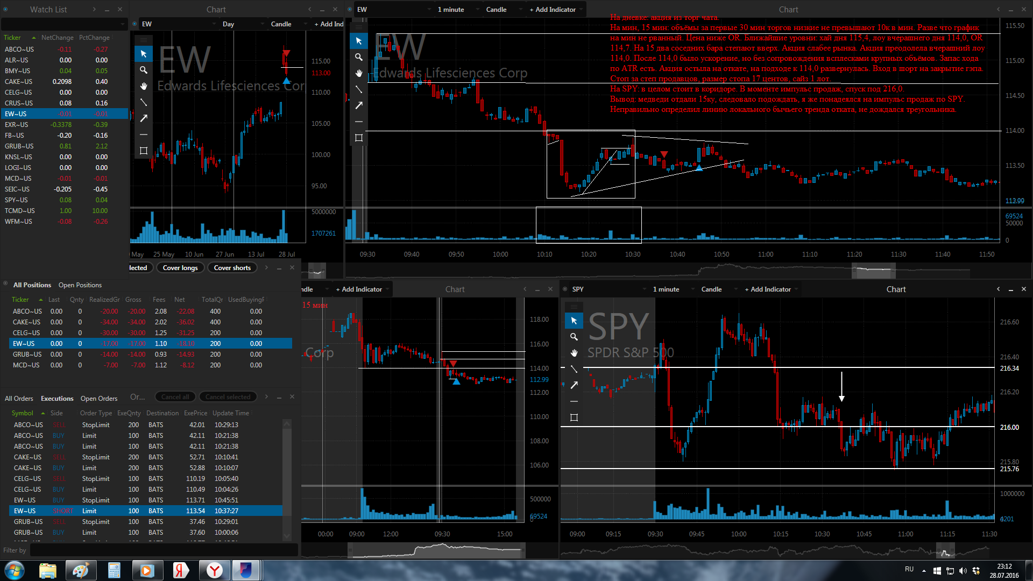Screen dimensions: 1033x581
Task: Select the hand pan tool on EW minute chart
Action: click(359, 73)
